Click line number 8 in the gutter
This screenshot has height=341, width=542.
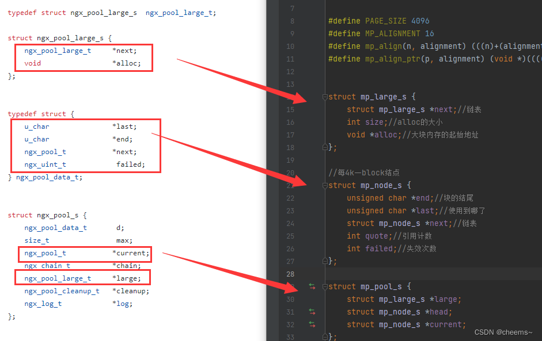[292, 21]
